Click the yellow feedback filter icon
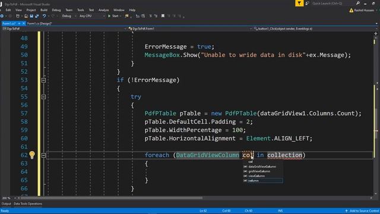Screen dimensions: 380x214 tap(299, 3)
